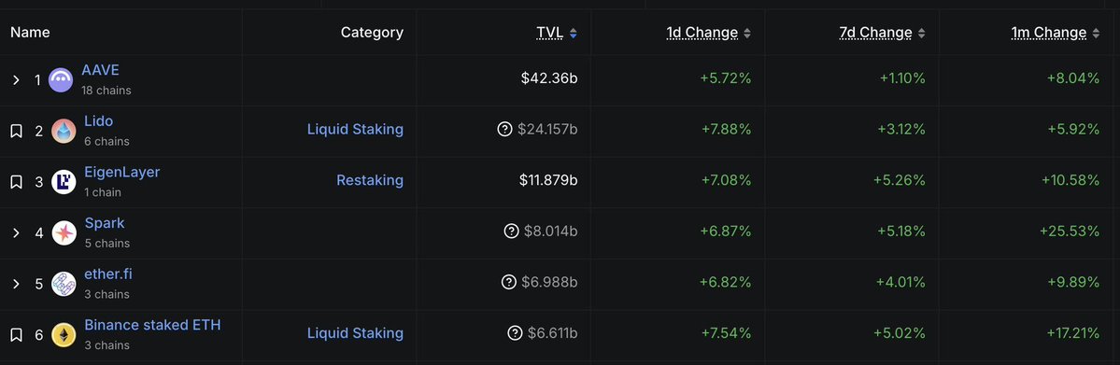The width and height of the screenshot is (1120, 365).
Task: Toggle the bookmark for Binance staked ETH
Action: [16, 335]
